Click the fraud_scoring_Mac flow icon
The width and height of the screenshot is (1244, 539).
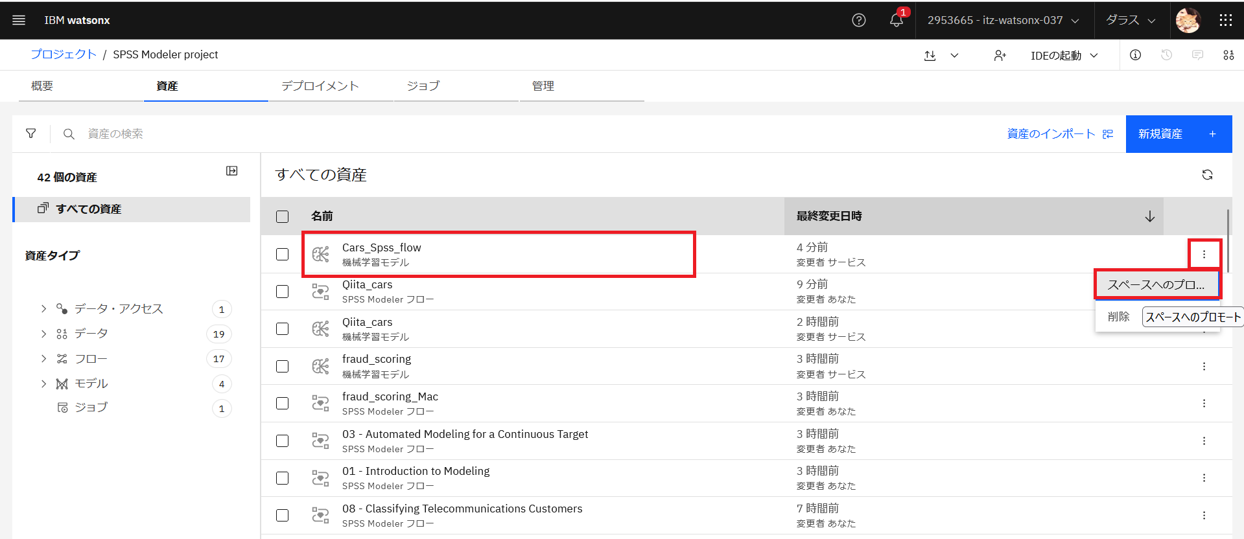pos(320,403)
